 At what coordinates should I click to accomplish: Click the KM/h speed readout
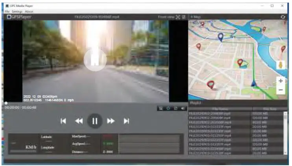31,147
